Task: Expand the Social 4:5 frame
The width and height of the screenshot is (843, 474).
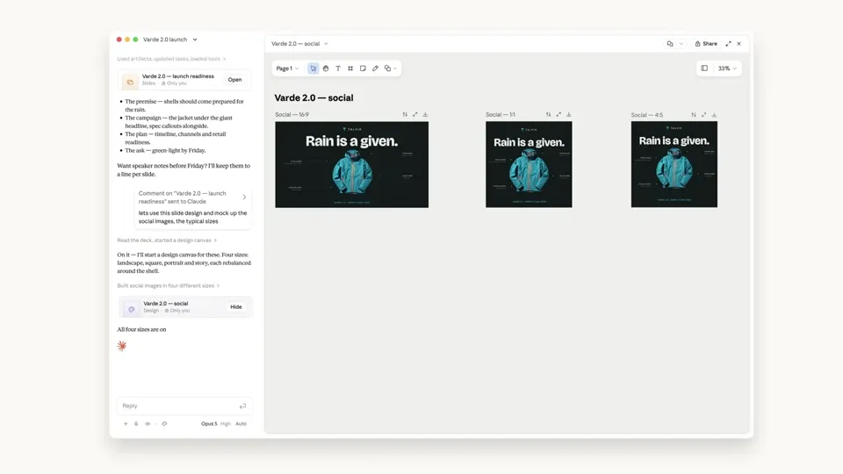Action: click(703, 115)
